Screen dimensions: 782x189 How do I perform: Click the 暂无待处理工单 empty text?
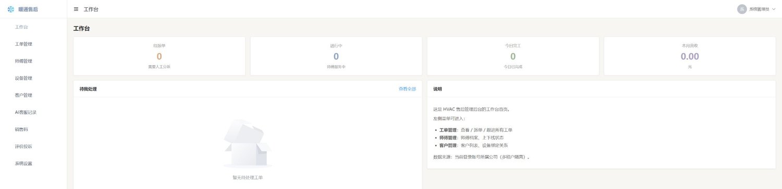click(x=248, y=178)
